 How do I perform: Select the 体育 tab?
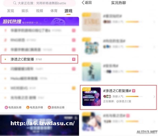click(54, 11)
